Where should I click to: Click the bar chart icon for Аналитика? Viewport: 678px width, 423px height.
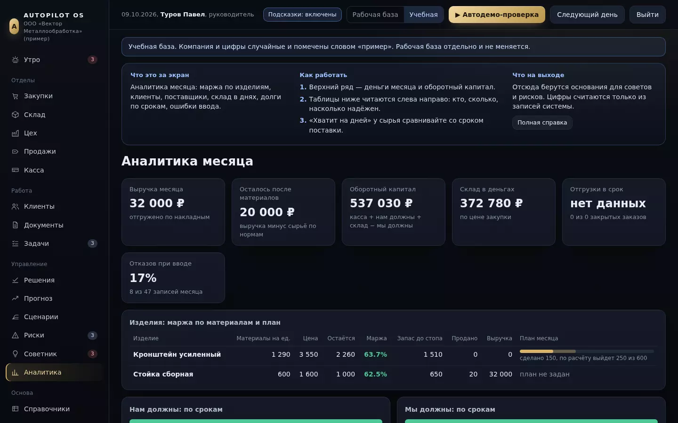point(15,372)
